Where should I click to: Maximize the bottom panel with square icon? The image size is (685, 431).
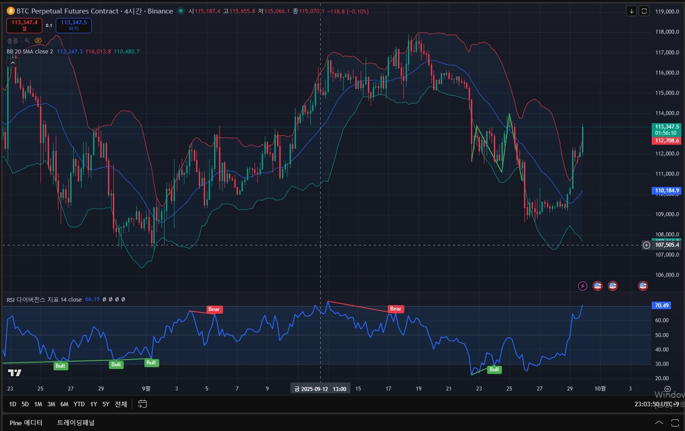coord(675,422)
